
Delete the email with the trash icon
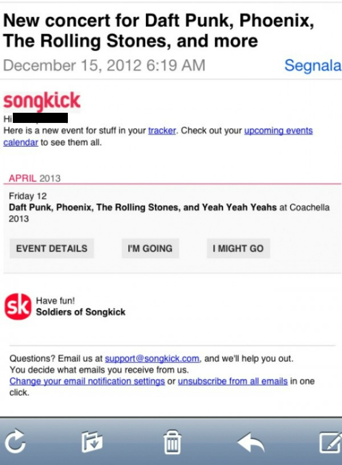[x=172, y=443]
